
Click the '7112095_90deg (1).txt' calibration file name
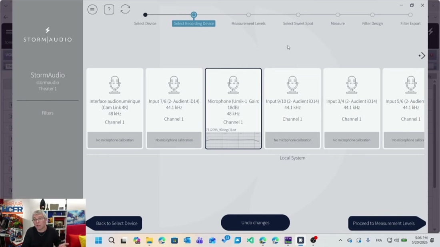click(221, 130)
